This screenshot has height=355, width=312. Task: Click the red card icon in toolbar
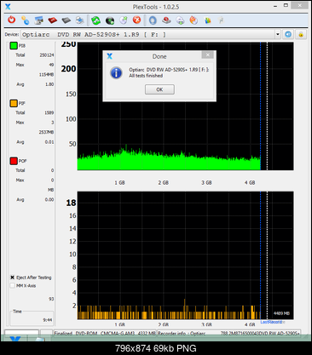click(53, 20)
